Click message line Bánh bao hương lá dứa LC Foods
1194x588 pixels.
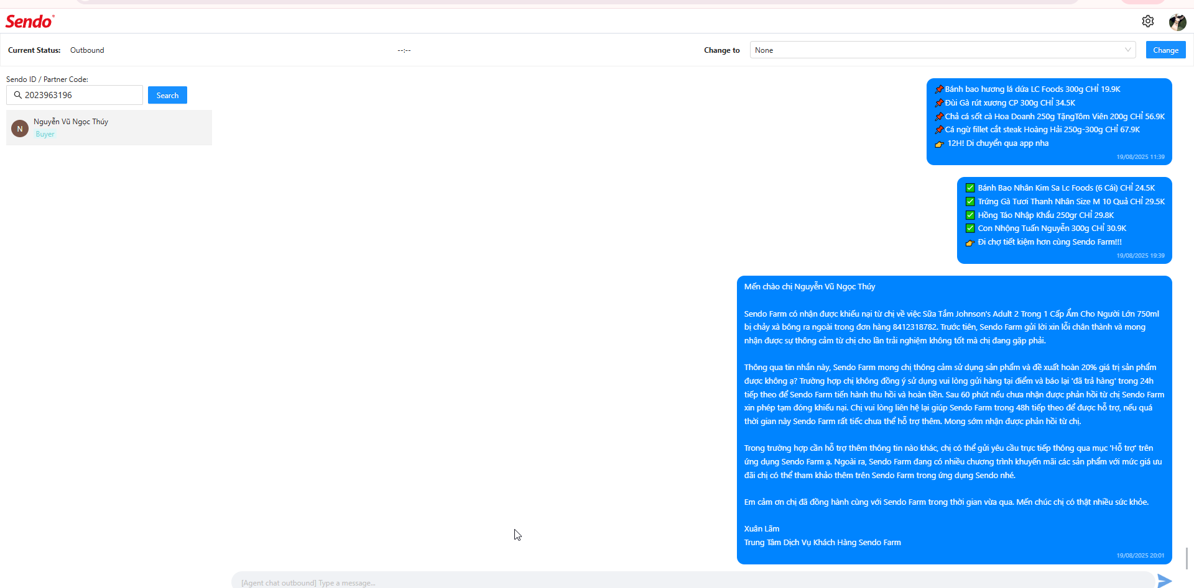[1028, 89]
